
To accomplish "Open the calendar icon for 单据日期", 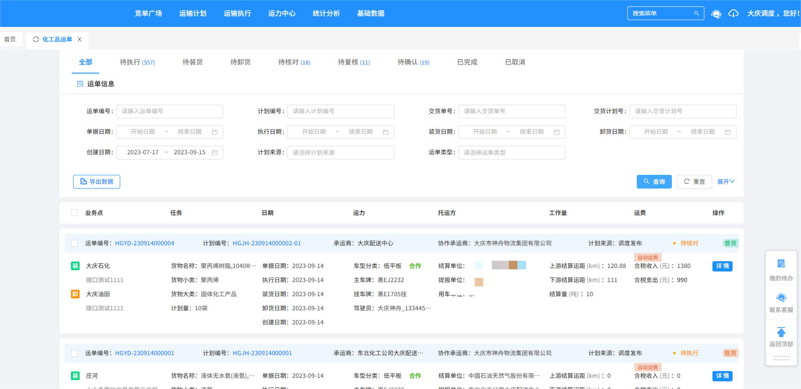I will click(215, 132).
